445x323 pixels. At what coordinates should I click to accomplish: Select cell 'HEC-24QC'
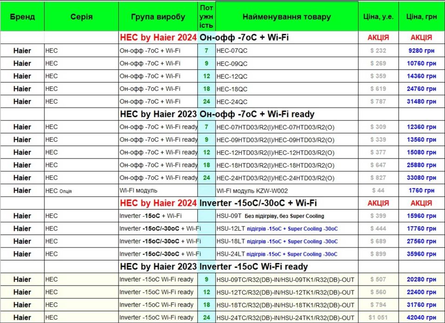coord(287,102)
